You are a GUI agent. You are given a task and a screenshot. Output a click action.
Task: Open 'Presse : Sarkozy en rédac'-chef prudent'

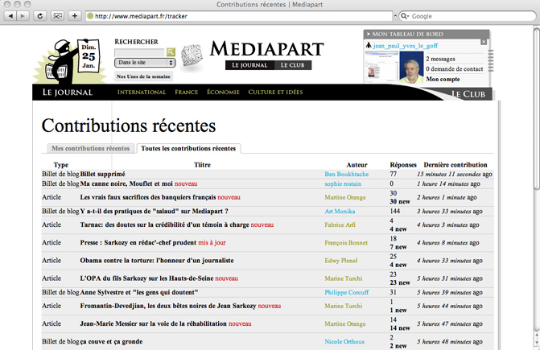click(x=138, y=243)
